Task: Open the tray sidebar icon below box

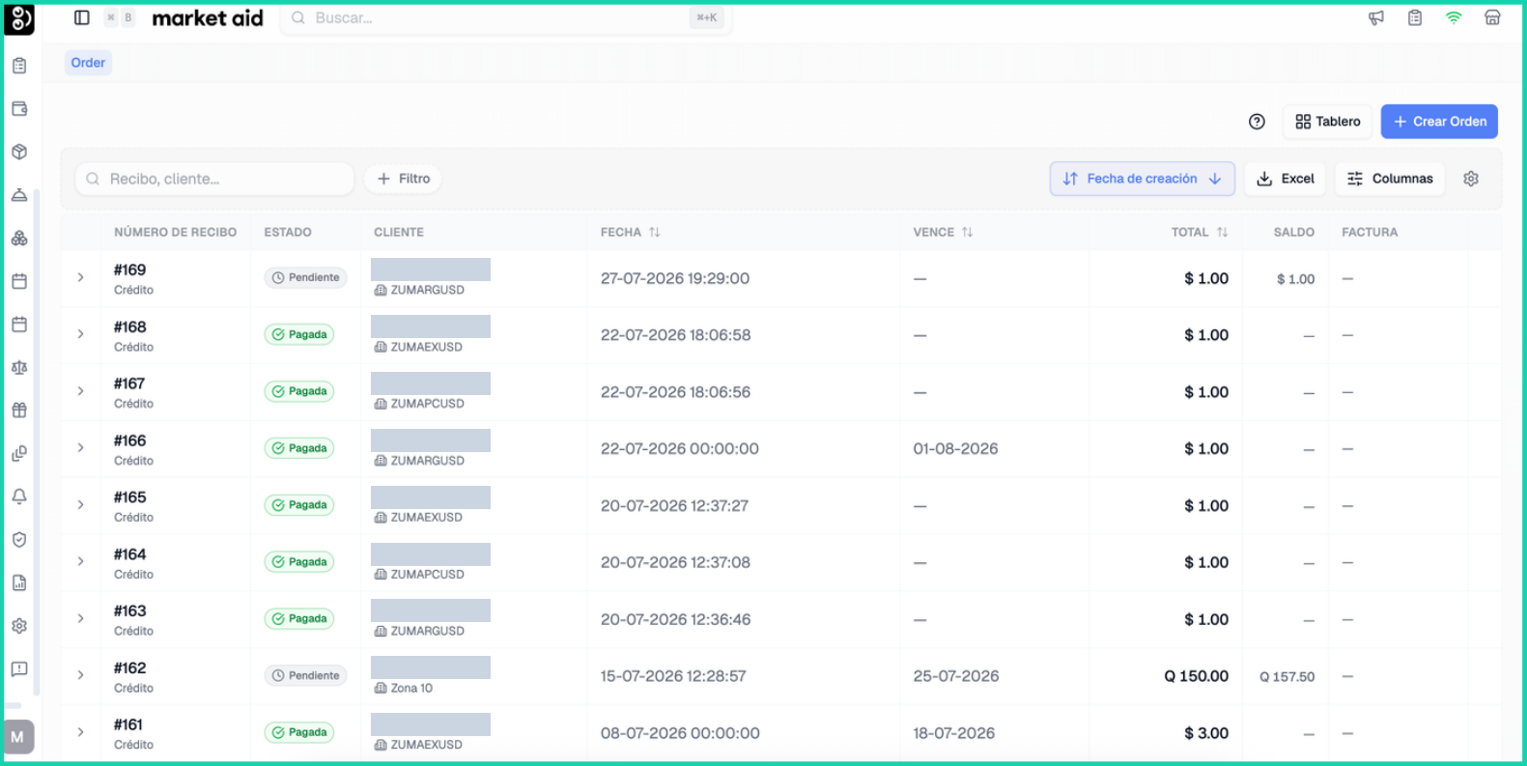Action: (19, 194)
